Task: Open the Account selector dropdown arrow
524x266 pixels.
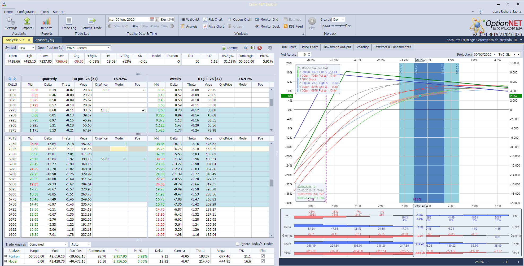Action: point(521,40)
